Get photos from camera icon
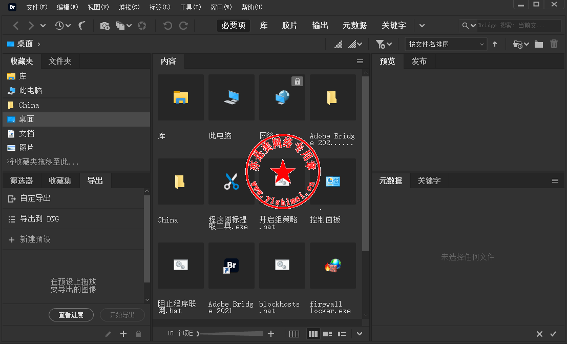The width and height of the screenshot is (567, 344). 104,25
